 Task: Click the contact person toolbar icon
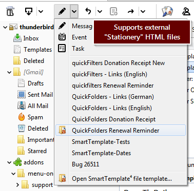pyautogui.click(x=186, y=11)
